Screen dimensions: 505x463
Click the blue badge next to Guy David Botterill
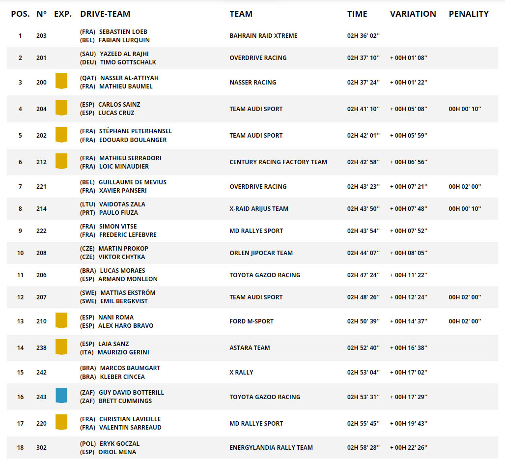point(61,396)
